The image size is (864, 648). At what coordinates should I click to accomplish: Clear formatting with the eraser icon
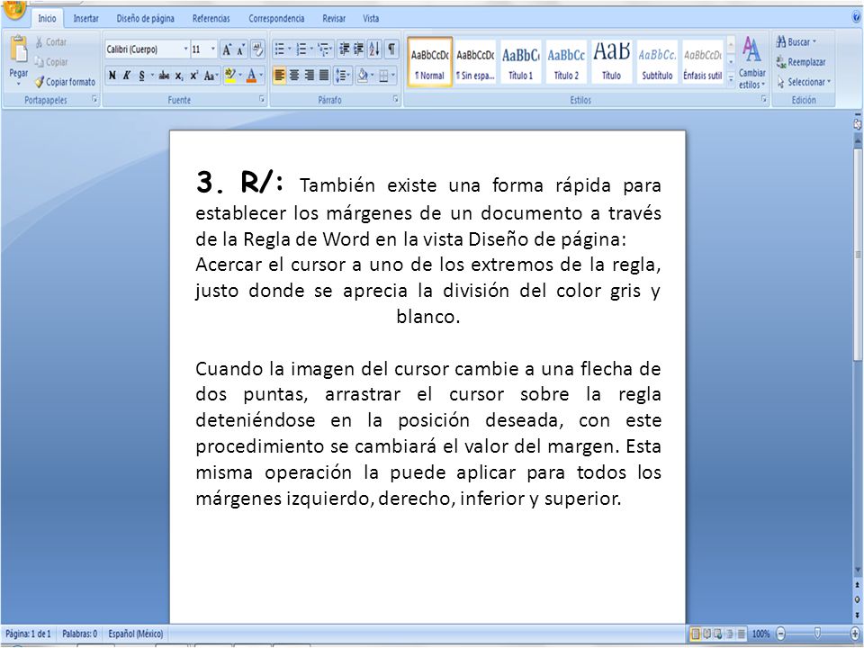[x=256, y=50]
